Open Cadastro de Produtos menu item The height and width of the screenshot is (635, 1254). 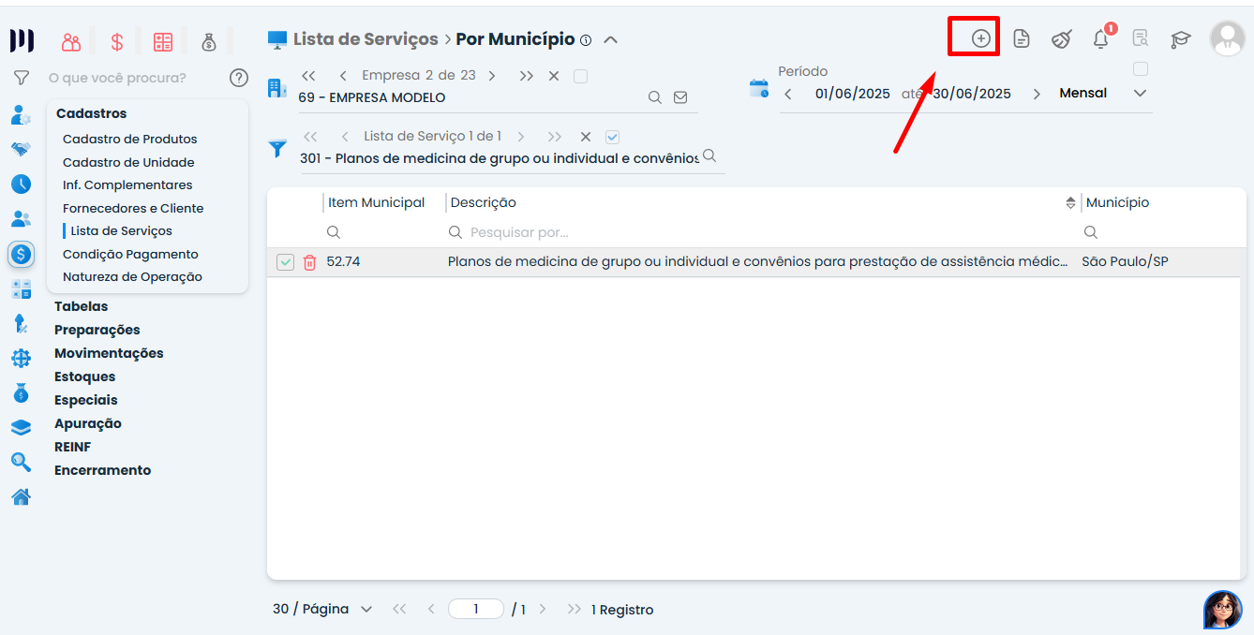130,139
